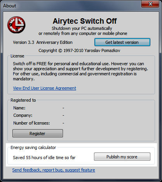The image size is (162, 182).
Task: Click Number of licenses: label
Action: pyautogui.click(x=31, y=123)
